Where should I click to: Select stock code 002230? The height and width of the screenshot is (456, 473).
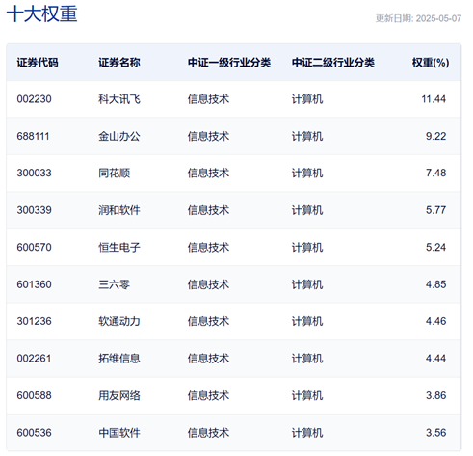(34, 99)
